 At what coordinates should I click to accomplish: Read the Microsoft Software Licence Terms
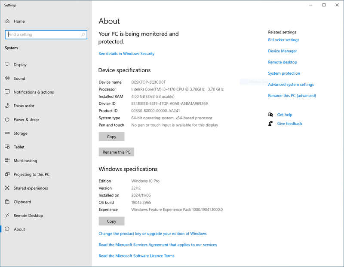pyautogui.click(x=136, y=256)
